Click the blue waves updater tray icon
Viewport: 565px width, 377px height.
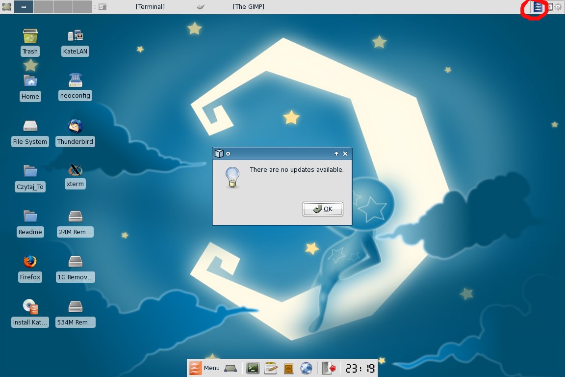[538, 7]
